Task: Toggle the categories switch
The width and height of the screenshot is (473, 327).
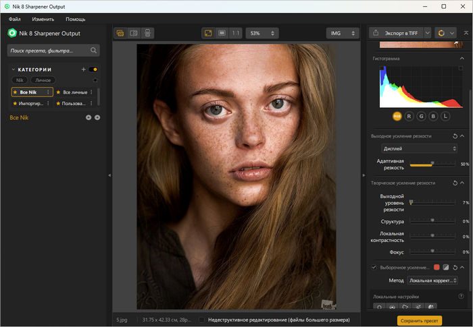Action: (x=93, y=69)
